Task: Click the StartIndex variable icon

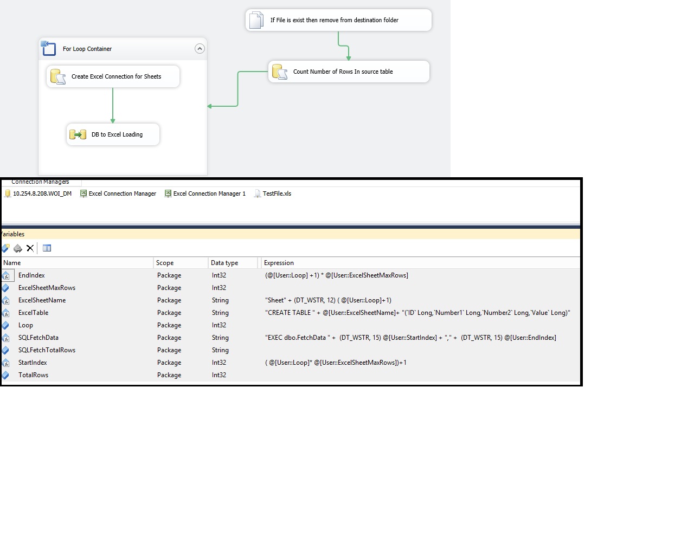Action: click(6, 363)
